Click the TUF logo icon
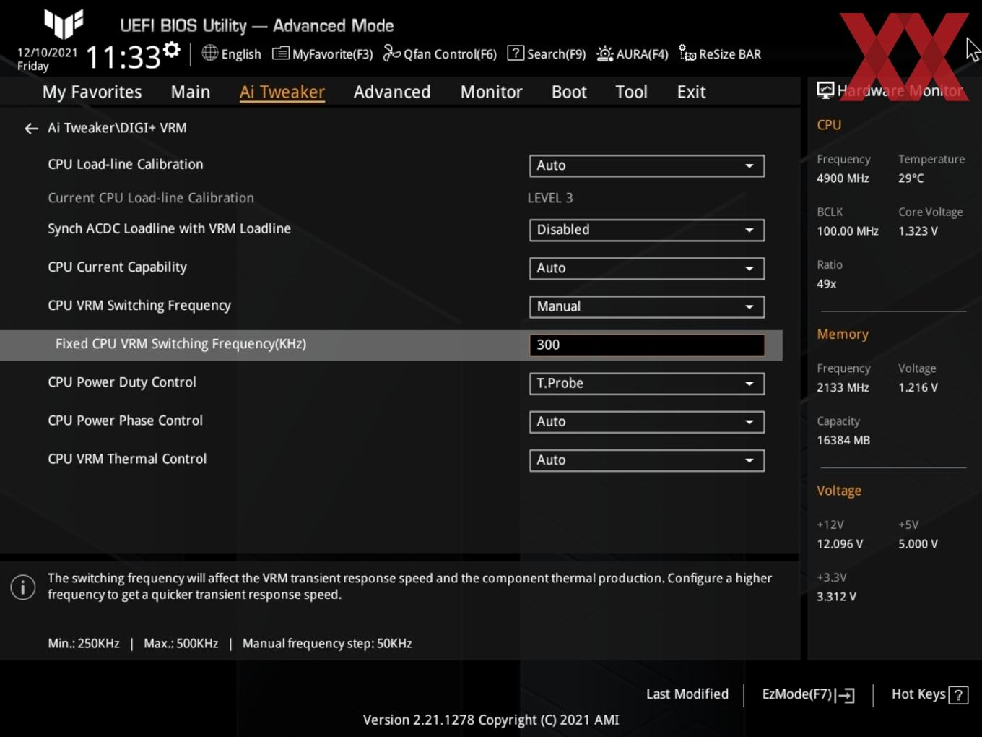This screenshot has height=737, width=982. pyautogui.click(x=64, y=23)
